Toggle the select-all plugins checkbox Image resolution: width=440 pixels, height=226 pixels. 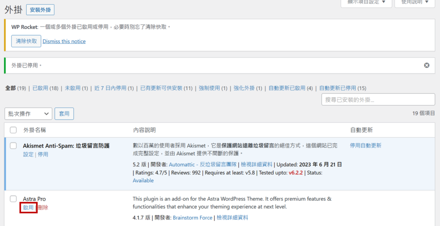(13, 130)
